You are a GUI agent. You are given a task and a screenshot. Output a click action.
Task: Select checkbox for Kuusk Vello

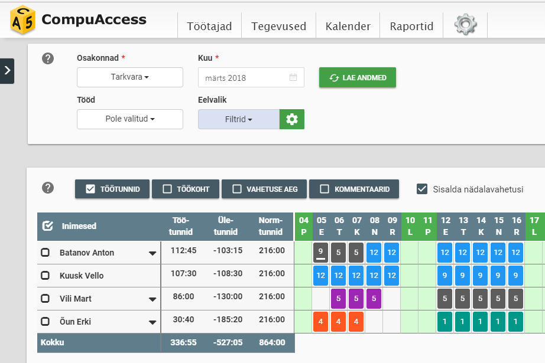click(x=45, y=276)
